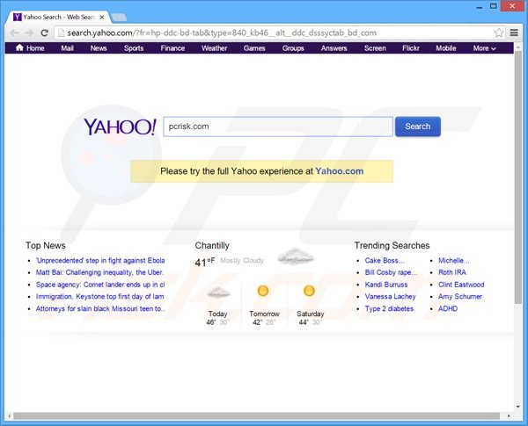Click the 41°F temperature reading

click(x=205, y=262)
